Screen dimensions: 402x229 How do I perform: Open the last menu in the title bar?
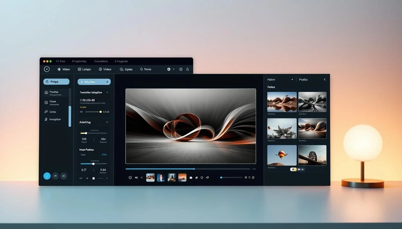[121, 61]
